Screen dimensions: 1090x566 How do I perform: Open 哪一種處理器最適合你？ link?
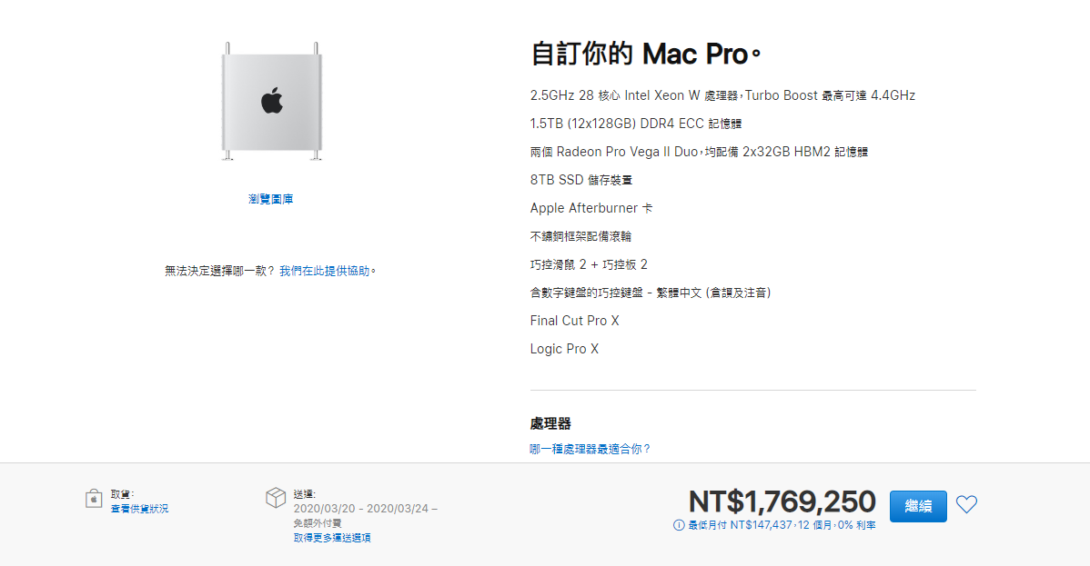point(590,450)
